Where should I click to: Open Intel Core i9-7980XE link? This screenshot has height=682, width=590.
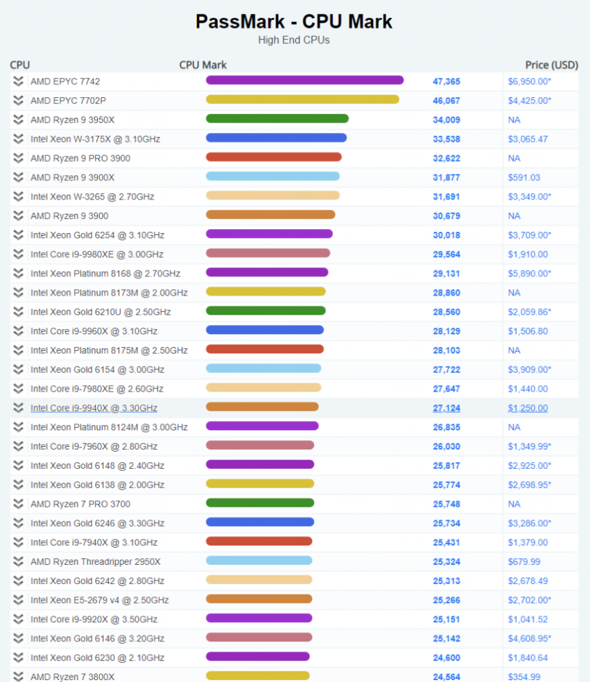[97, 388]
